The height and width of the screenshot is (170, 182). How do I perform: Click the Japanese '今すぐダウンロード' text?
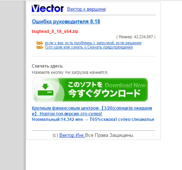pyautogui.click(x=105, y=94)
